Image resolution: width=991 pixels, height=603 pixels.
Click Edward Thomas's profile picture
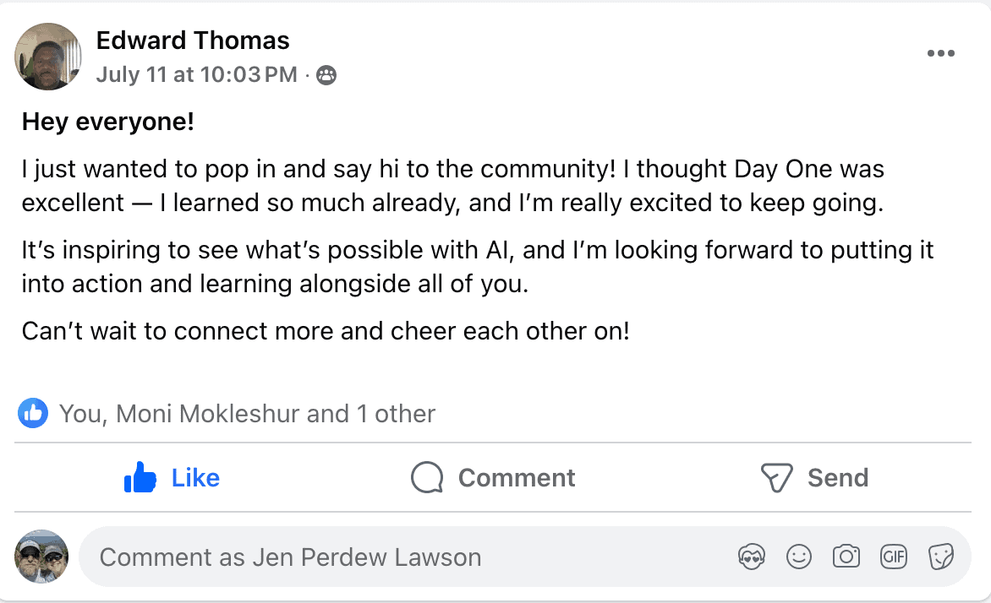(x=48, y=56)
